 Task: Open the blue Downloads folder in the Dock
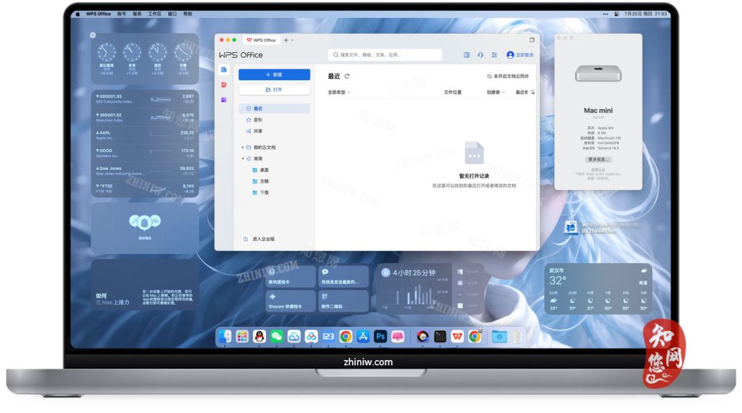(x=499, y=336)
